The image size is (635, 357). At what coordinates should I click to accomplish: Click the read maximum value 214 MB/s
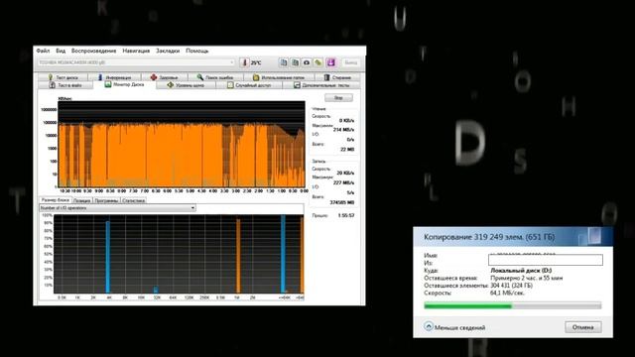click(x=343, y=130)
